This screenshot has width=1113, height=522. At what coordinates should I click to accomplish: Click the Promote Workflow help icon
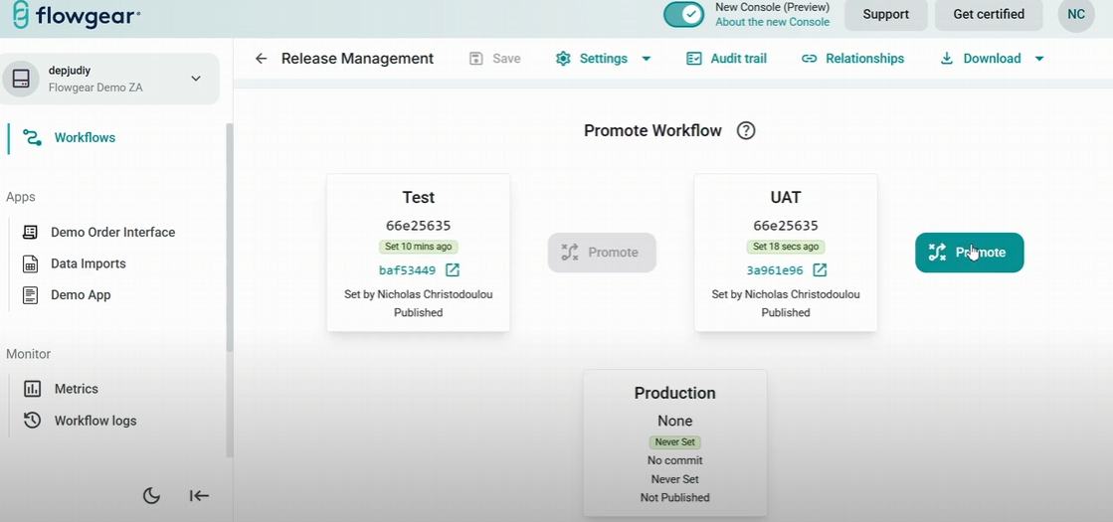coord(746,130)
